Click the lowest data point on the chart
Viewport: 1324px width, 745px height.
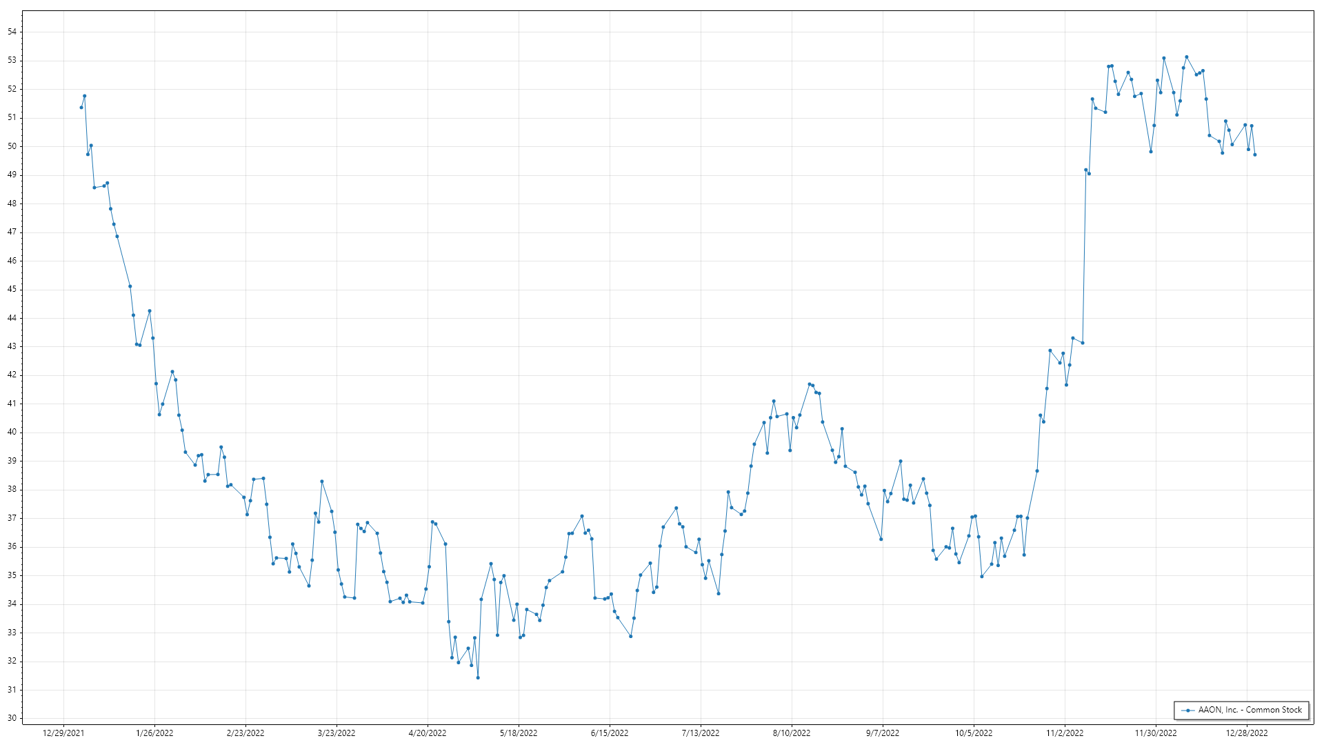click(x=478, y=678)
